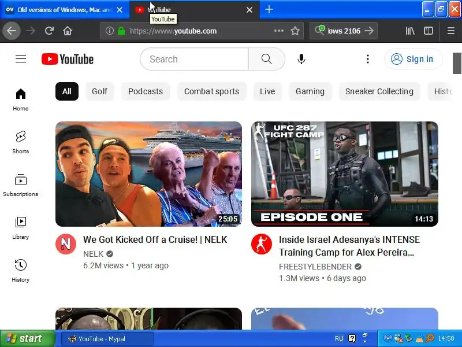Click the NELK channel avatar
Image resolution: width=462 pixels, height=347 pixels.
tap(66, 244)
